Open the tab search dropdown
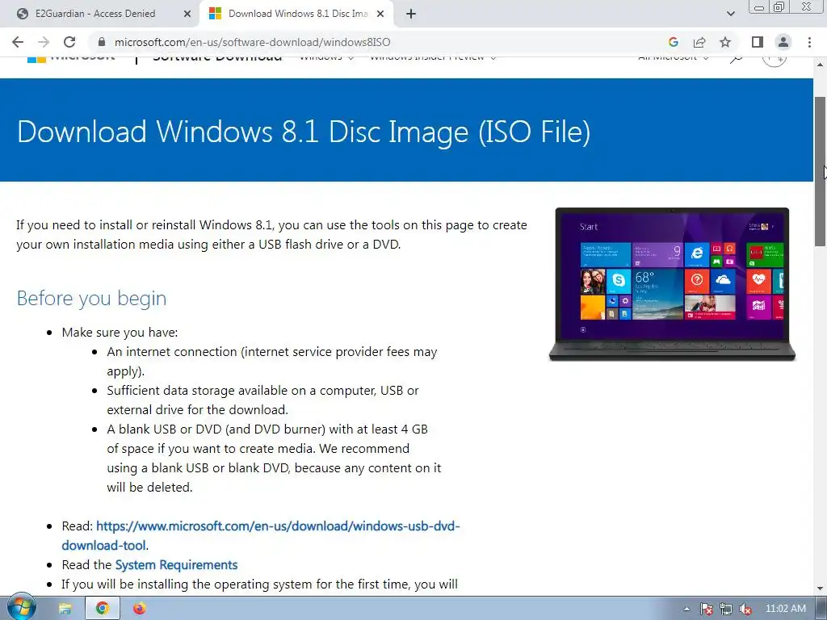The image size is (827, 620). click(x=730, y=14)
